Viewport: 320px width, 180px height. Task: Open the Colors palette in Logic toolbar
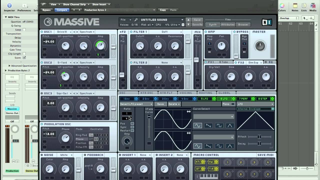[x=282, y=7]
